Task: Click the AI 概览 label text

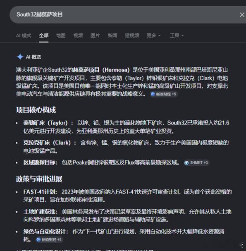Action: point(33,57)
